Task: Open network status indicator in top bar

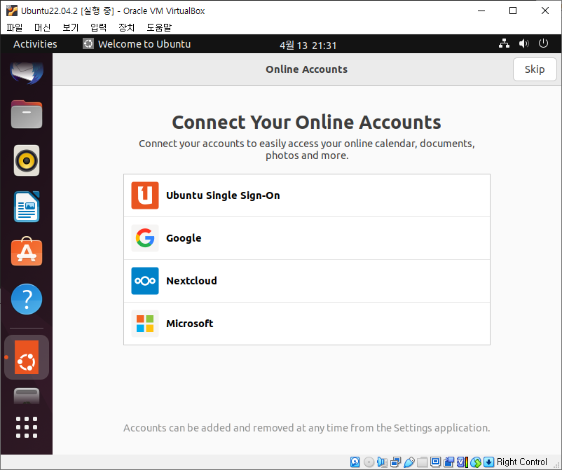Action: [x=504, y=43]
